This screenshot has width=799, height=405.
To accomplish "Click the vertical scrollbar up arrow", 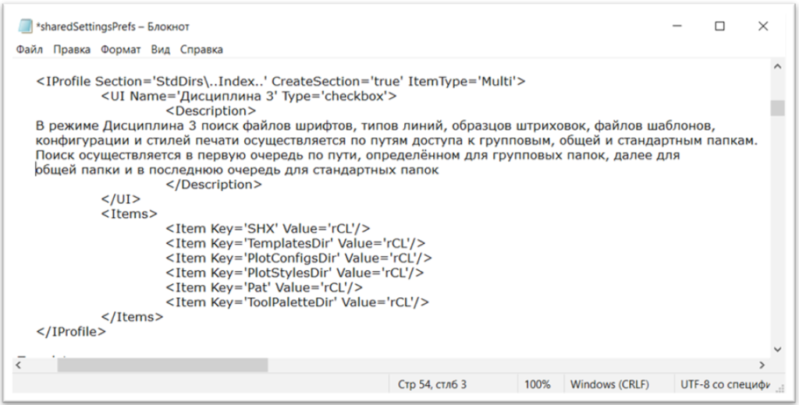I will point(778,66).
